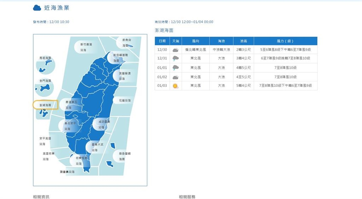Click the 4至5公尺 wave height cell
362x199 pixels.
tap(244, 77)
